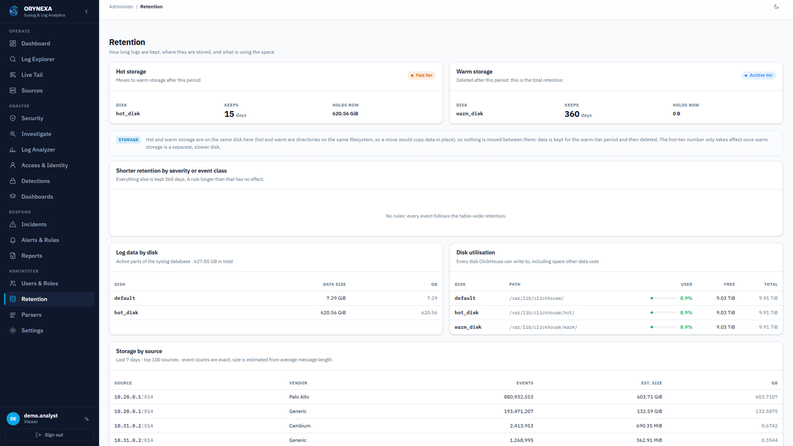This screenshot has height=446, width=793.
Task: Collapse the sidebar with the chevron
Action: point(86,11)
